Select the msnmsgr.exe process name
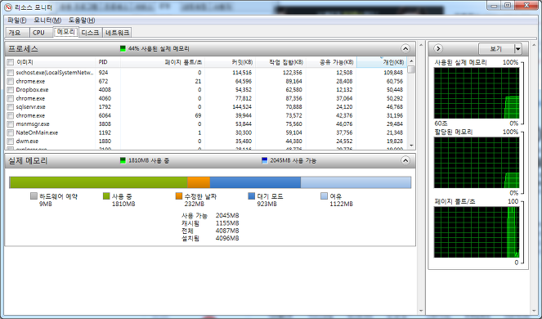 pyautogui.click(x=33, y=124)
